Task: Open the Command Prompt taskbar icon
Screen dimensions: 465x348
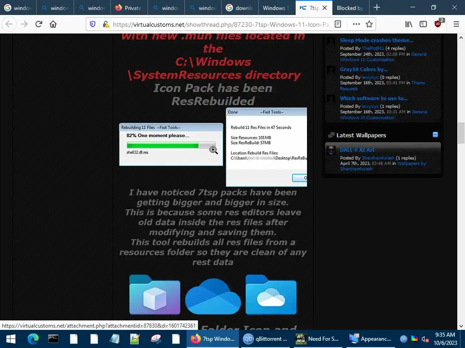Action: click(x=53, y=339)
